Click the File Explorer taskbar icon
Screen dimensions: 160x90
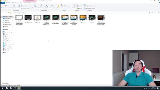click(19, 88)
